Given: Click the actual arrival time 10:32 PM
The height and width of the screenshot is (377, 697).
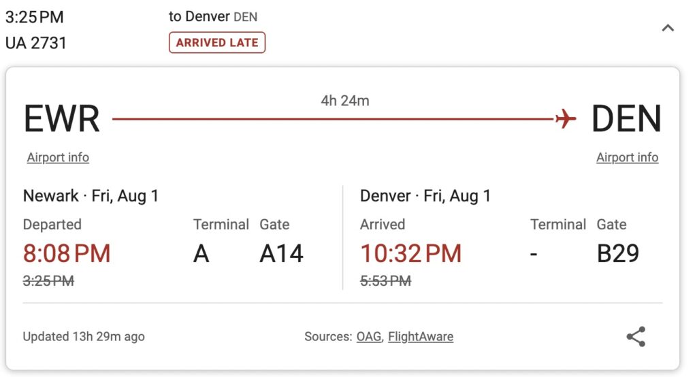Looking at the screenshot, I should pyautogui.click(x=410, y=253).
